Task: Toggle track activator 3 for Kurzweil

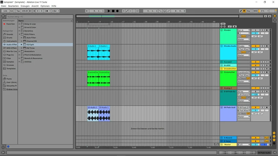Action: point(255,62)
